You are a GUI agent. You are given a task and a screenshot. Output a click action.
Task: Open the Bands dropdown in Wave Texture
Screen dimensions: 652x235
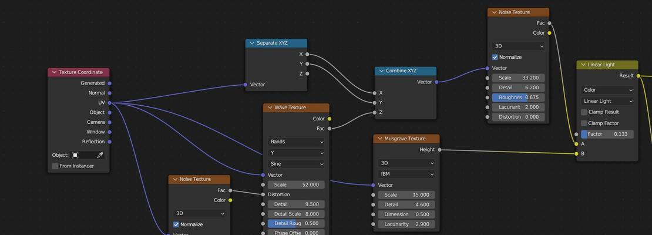click(297, 142)
